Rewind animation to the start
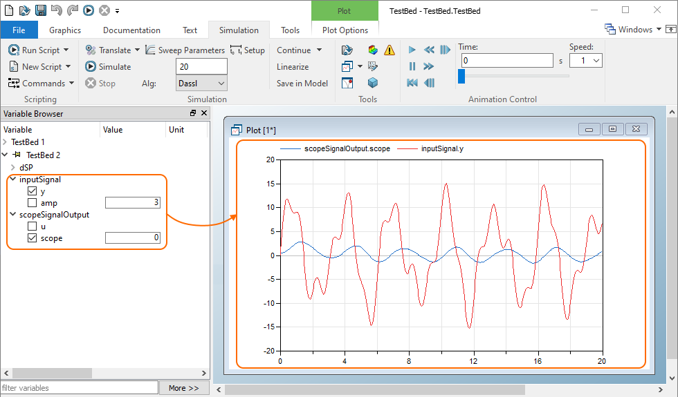Screen dimensions: 678x397 [x=412, y=83]
